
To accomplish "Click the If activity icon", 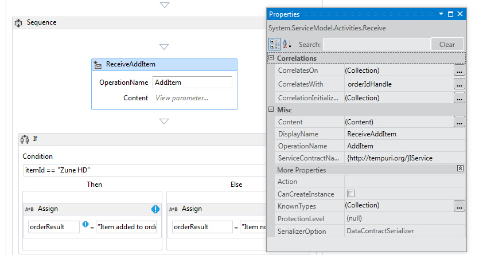I will coord(25,139).
